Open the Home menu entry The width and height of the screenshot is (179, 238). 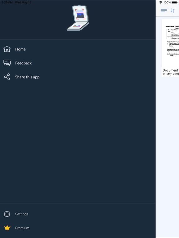point(78,49)
